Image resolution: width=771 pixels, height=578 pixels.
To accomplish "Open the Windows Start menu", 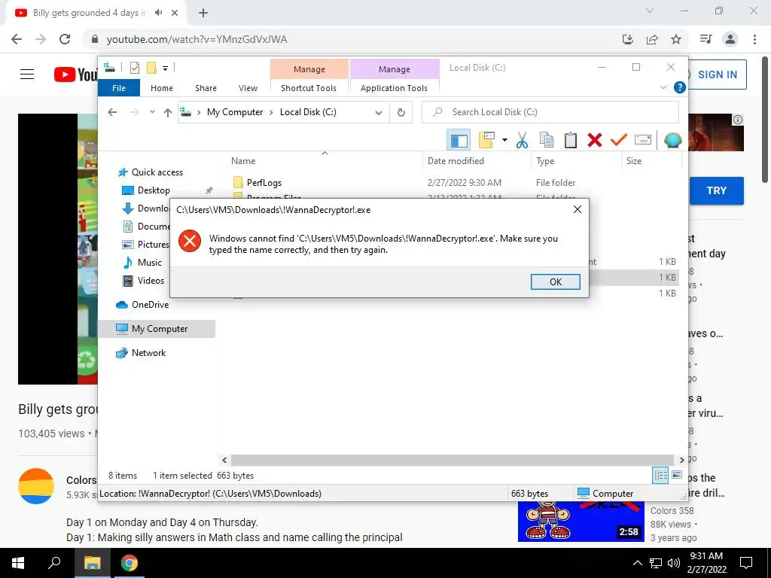I will point(18,563).
